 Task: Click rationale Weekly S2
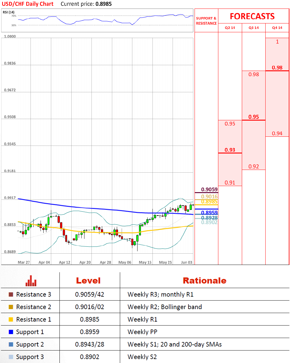tap(142, 357)
